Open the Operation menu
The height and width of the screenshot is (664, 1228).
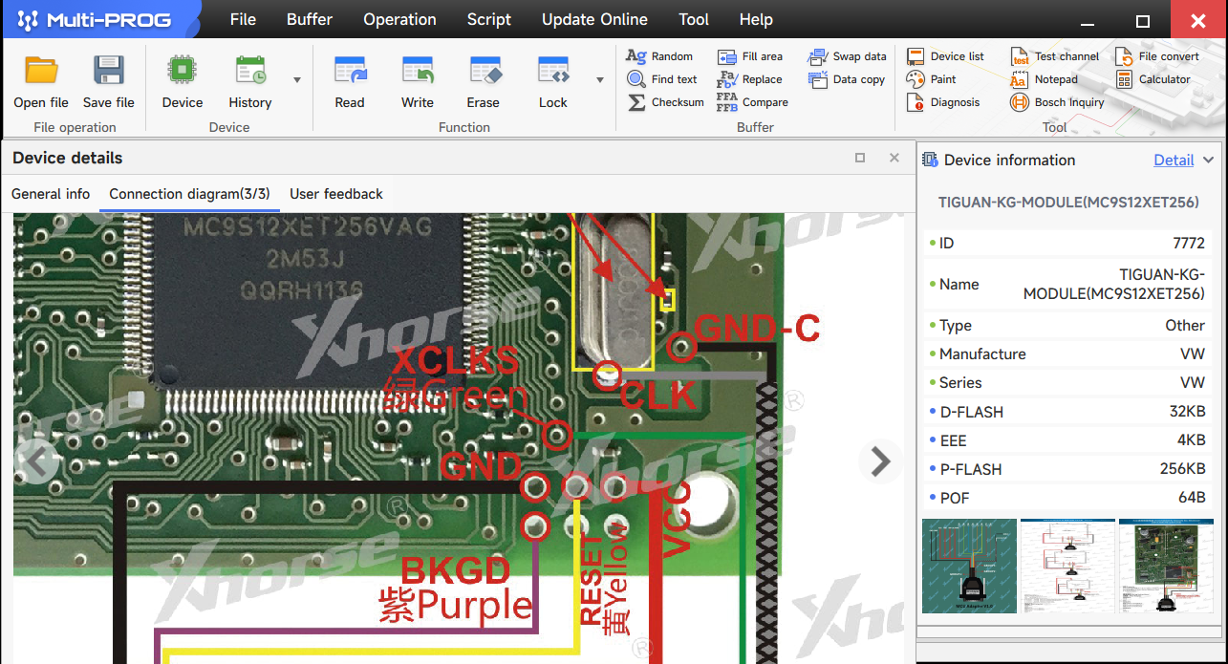click(399, 19)
